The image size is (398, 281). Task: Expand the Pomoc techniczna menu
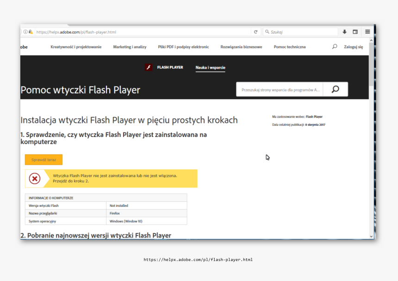[290, 47]
